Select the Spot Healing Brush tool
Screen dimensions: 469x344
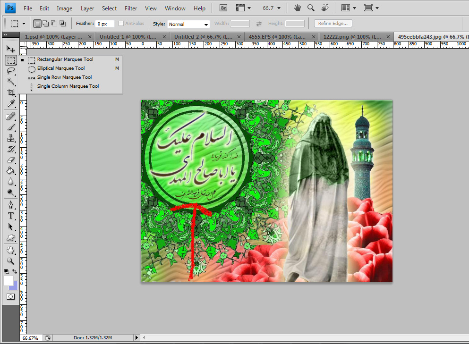click(11, 116)
